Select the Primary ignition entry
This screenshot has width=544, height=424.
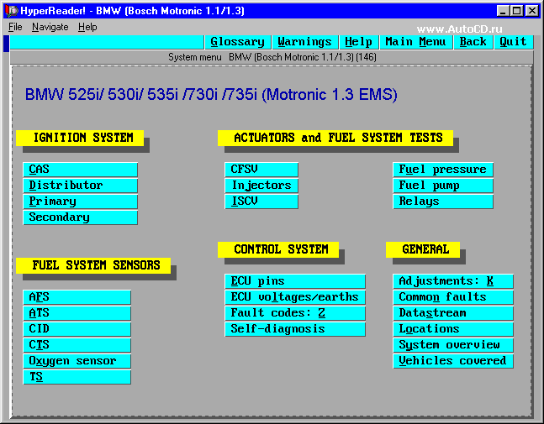click(x=81, y=202)
